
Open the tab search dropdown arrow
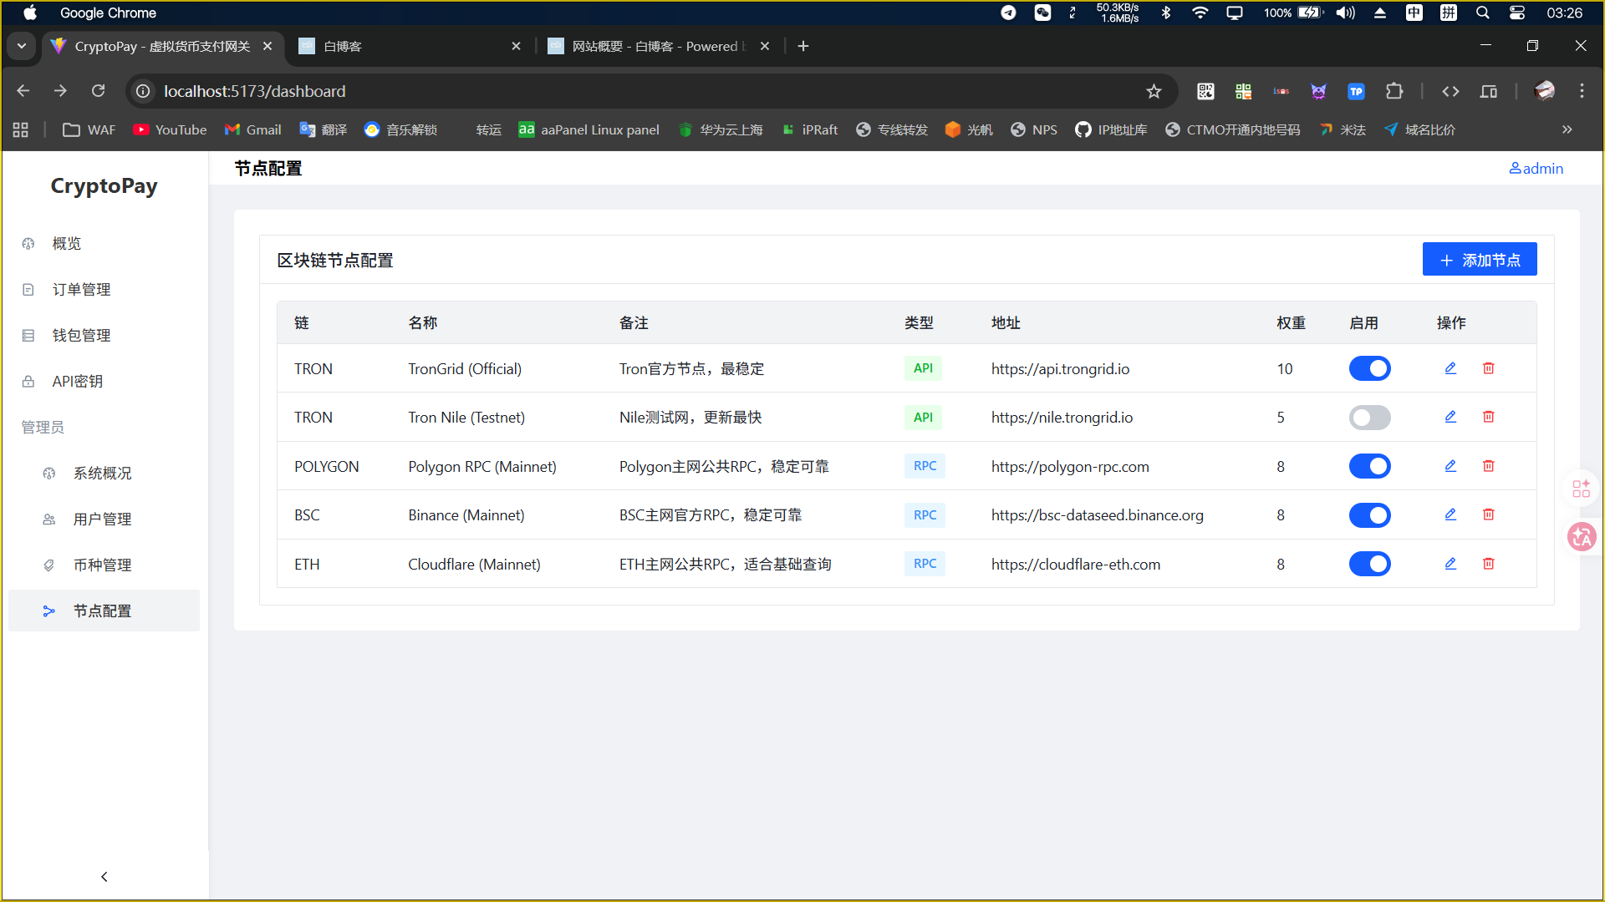(x=22, y=46)
